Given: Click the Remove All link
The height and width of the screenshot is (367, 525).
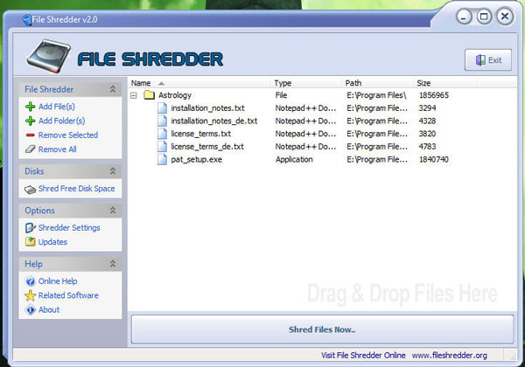Looking at the screenshot, I should (x=57, y=149).
